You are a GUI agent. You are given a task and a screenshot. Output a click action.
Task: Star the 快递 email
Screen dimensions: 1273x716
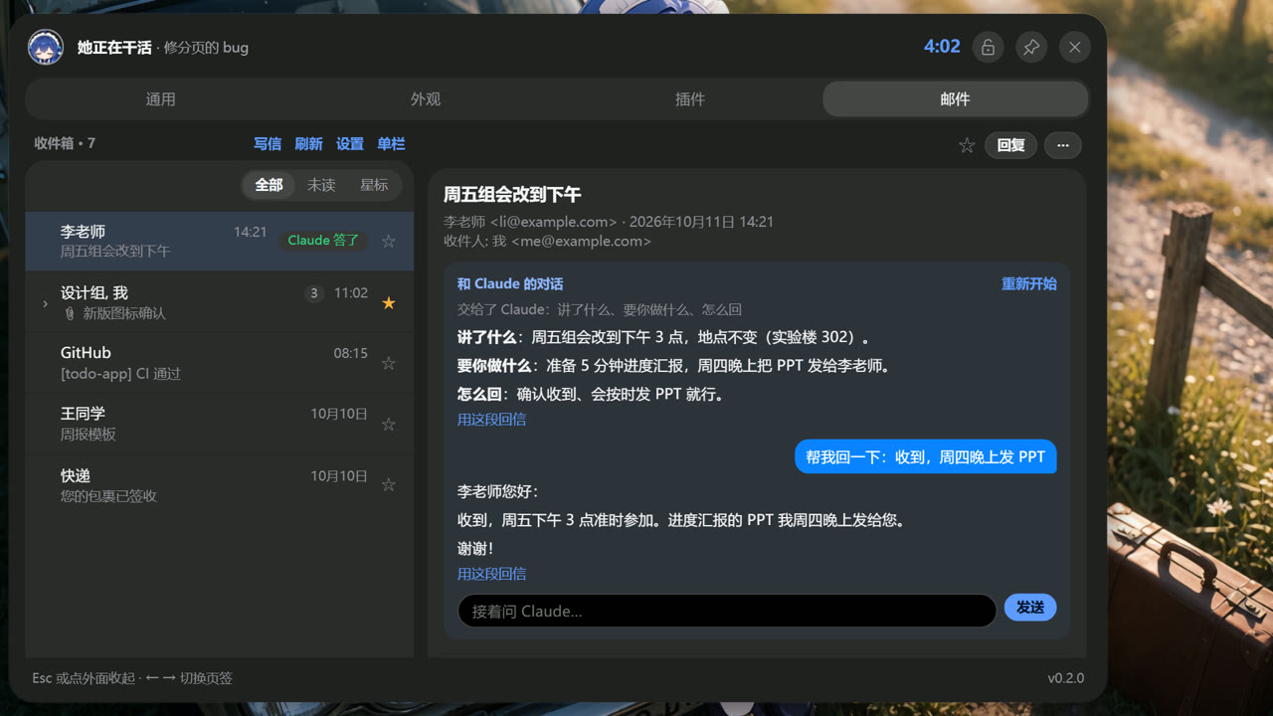coord(389,484)
